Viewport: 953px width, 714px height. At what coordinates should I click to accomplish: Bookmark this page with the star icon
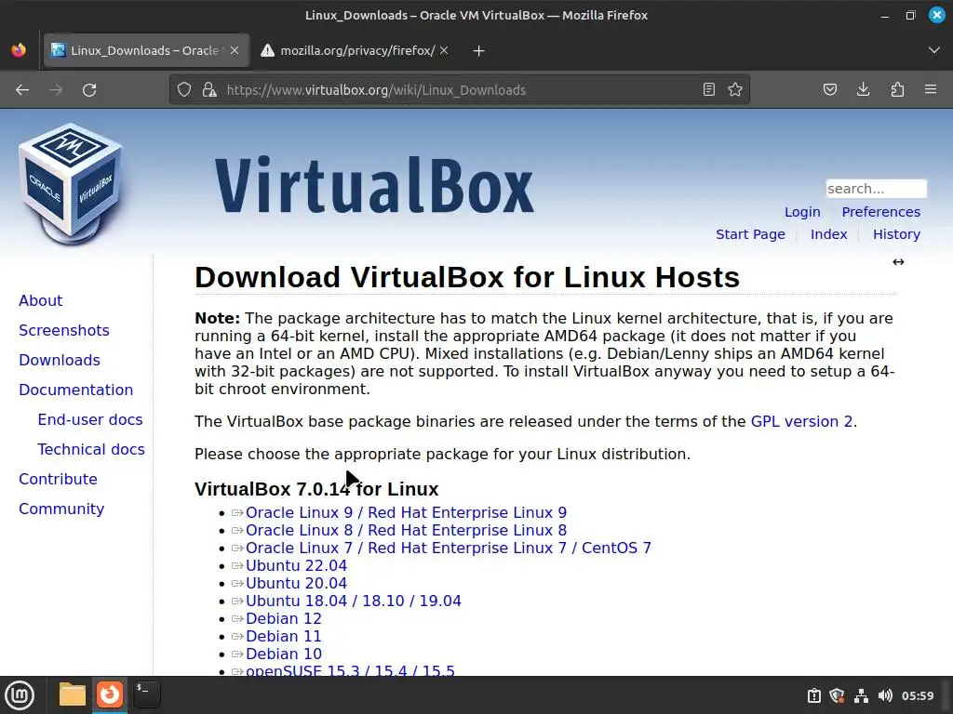(x=735, y=90)
